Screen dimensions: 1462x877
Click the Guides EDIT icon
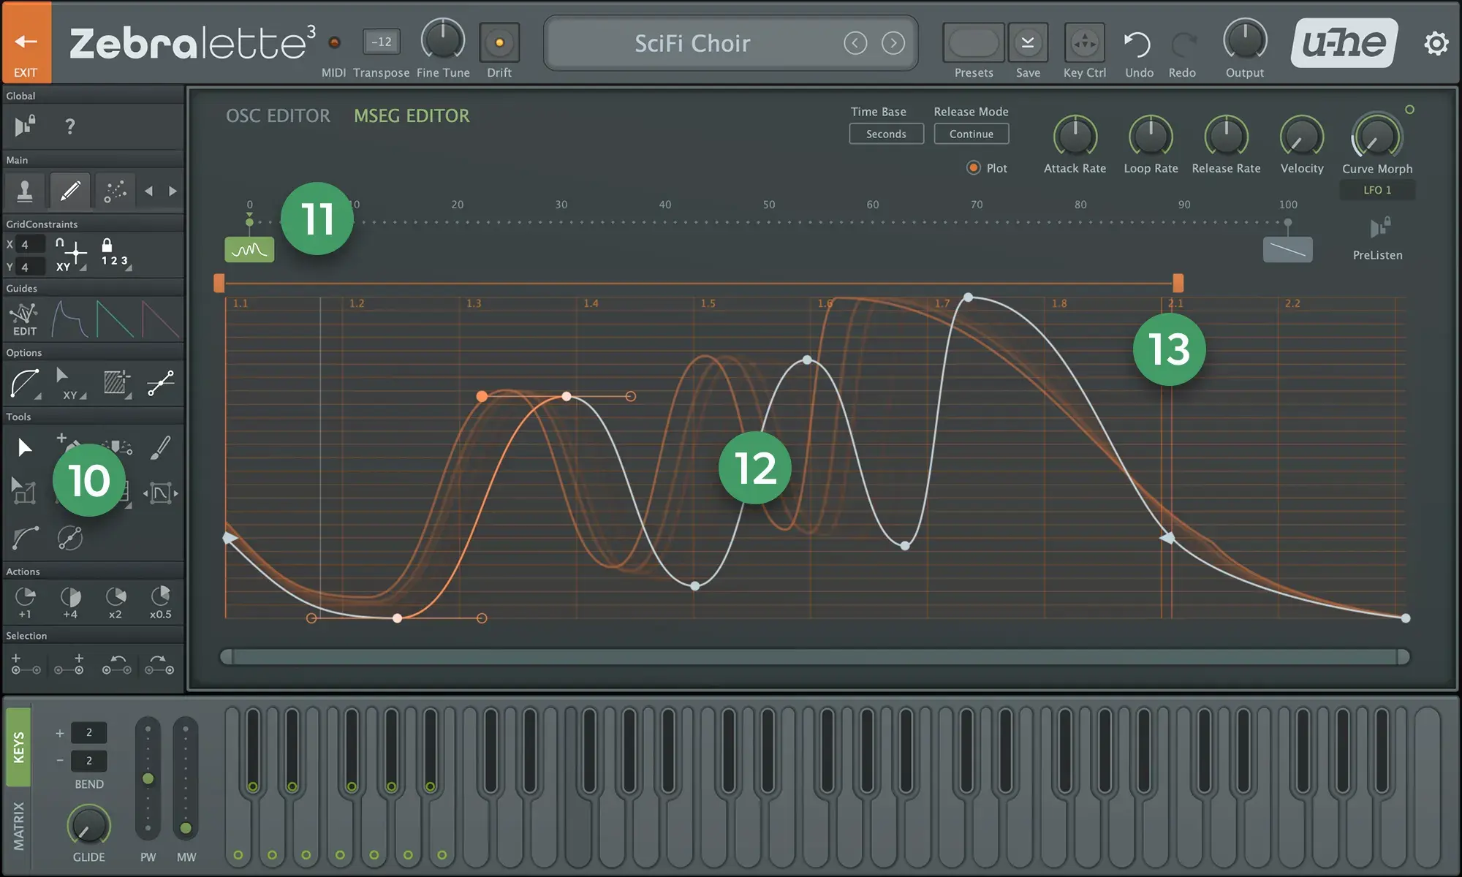click(24, 319)
